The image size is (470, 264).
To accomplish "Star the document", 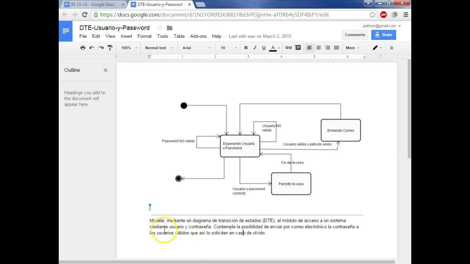I will coord(160,28).
